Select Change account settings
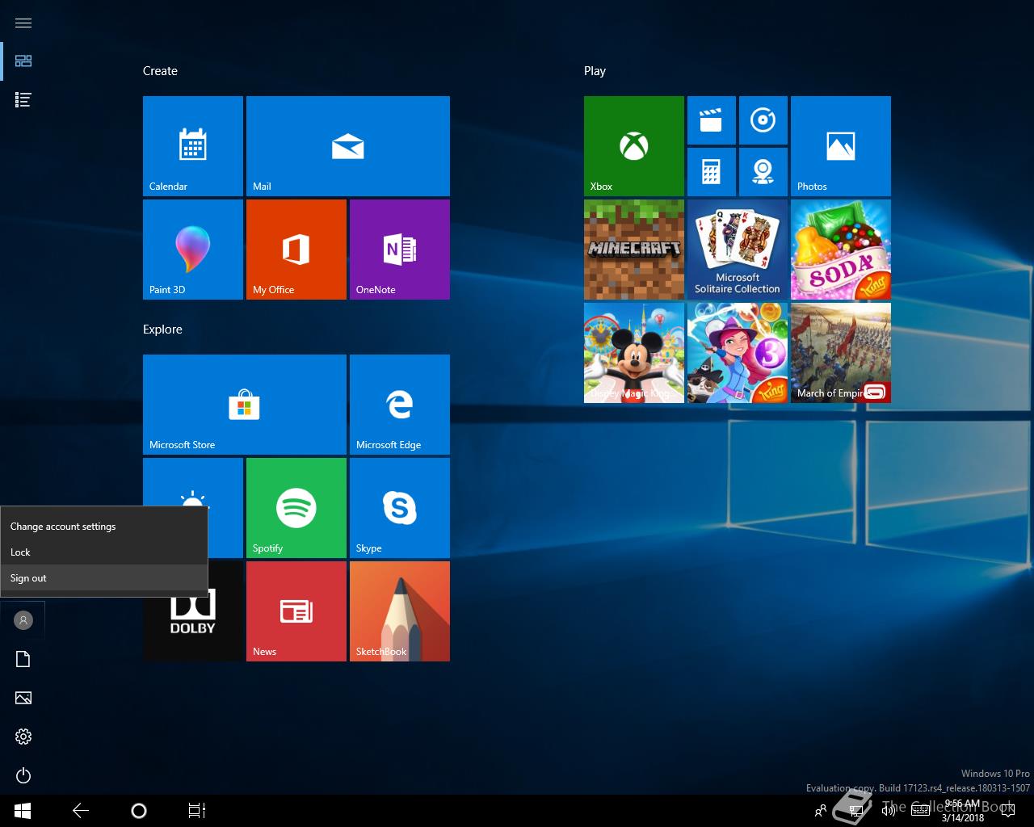1034x827 pixels. (x=104, y=527)
